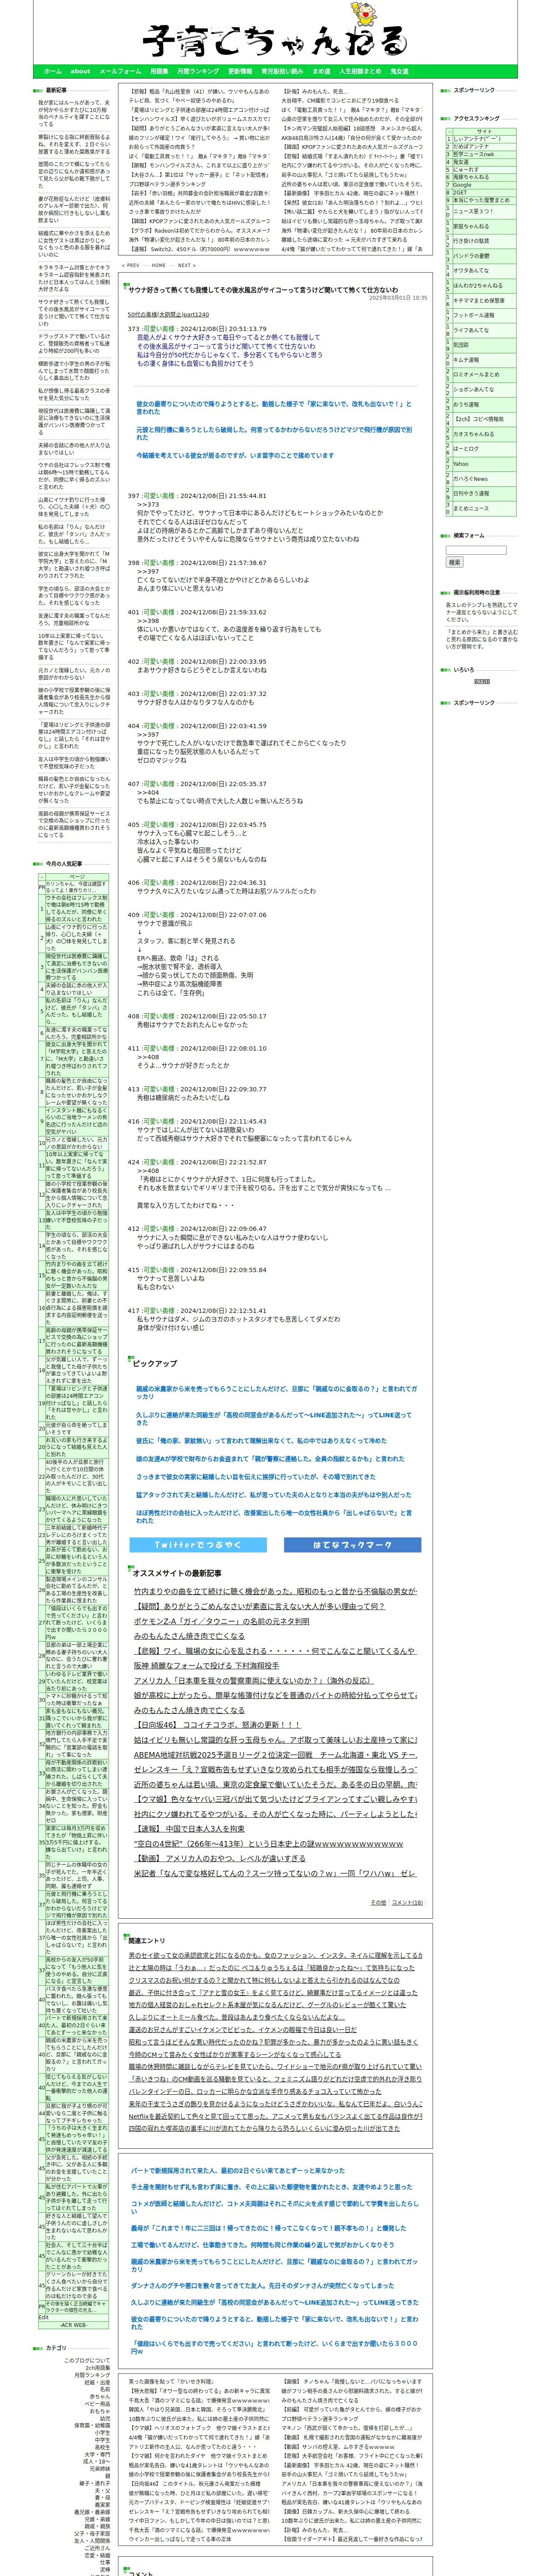Open 哲学ニュースnwk in the access ranking
Image resolution: width=551 pixels, height=2576 pixels.
point(474,154)
